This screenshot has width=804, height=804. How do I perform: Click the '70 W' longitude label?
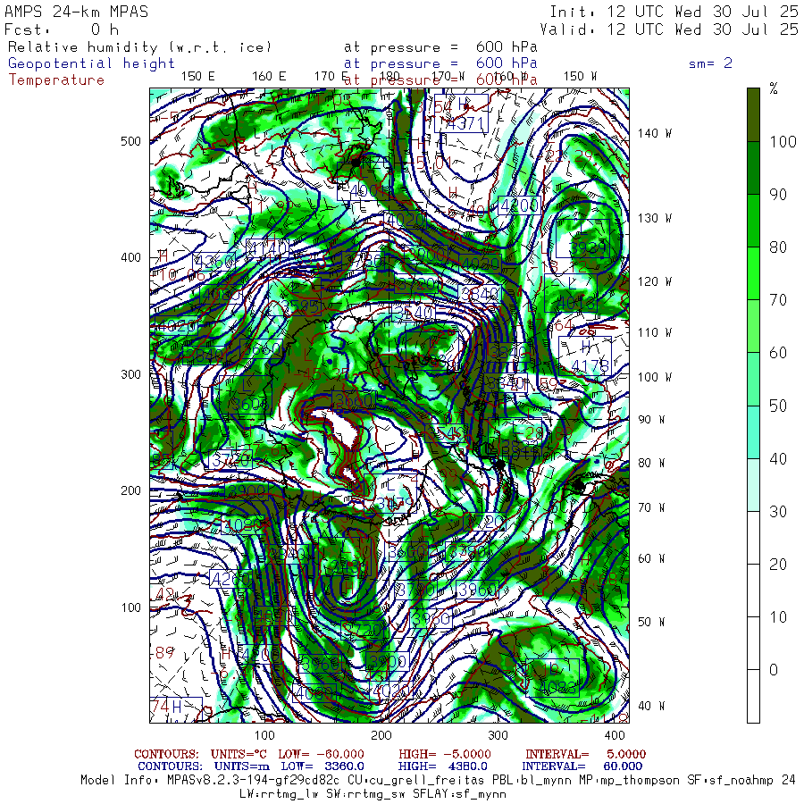[651, 507]
